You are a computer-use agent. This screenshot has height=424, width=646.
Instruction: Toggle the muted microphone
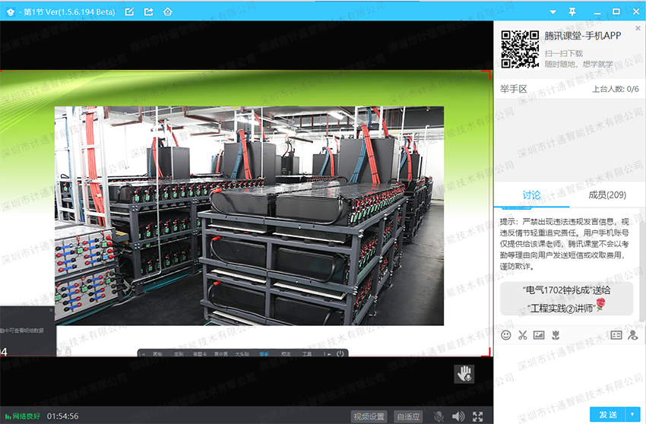(x=439, y=416)
